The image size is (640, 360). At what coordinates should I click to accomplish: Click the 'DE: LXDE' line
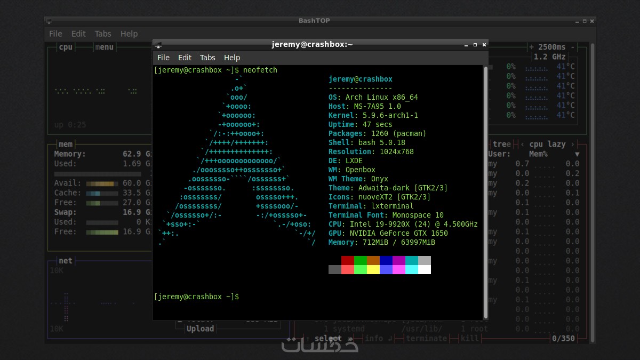click(346, 161)
